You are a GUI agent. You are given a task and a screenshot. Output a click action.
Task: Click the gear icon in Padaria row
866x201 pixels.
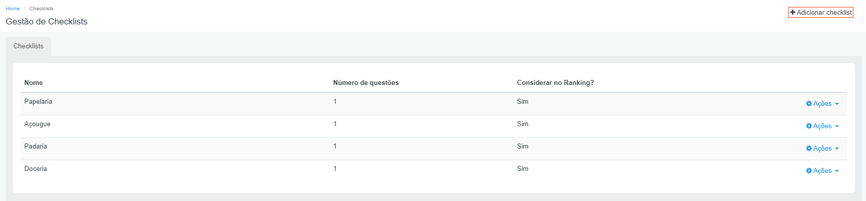click(x=809, y=149)
